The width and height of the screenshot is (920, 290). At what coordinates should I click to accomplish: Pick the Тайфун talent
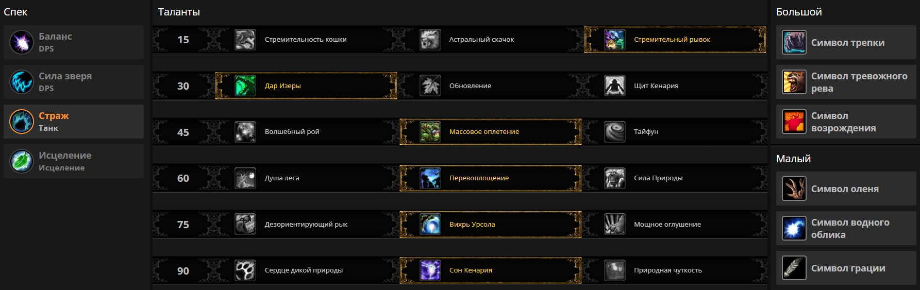coord(646,132)
